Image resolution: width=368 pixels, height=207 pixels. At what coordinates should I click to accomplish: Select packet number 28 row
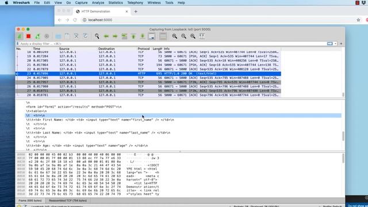coord(148,95)
